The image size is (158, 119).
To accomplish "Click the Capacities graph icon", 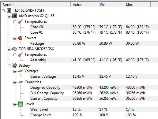I will (x=21, y=82).
